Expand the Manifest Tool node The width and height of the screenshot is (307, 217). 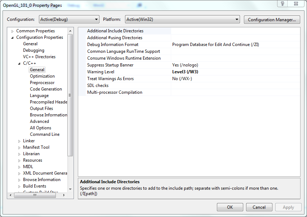[19, 148]
